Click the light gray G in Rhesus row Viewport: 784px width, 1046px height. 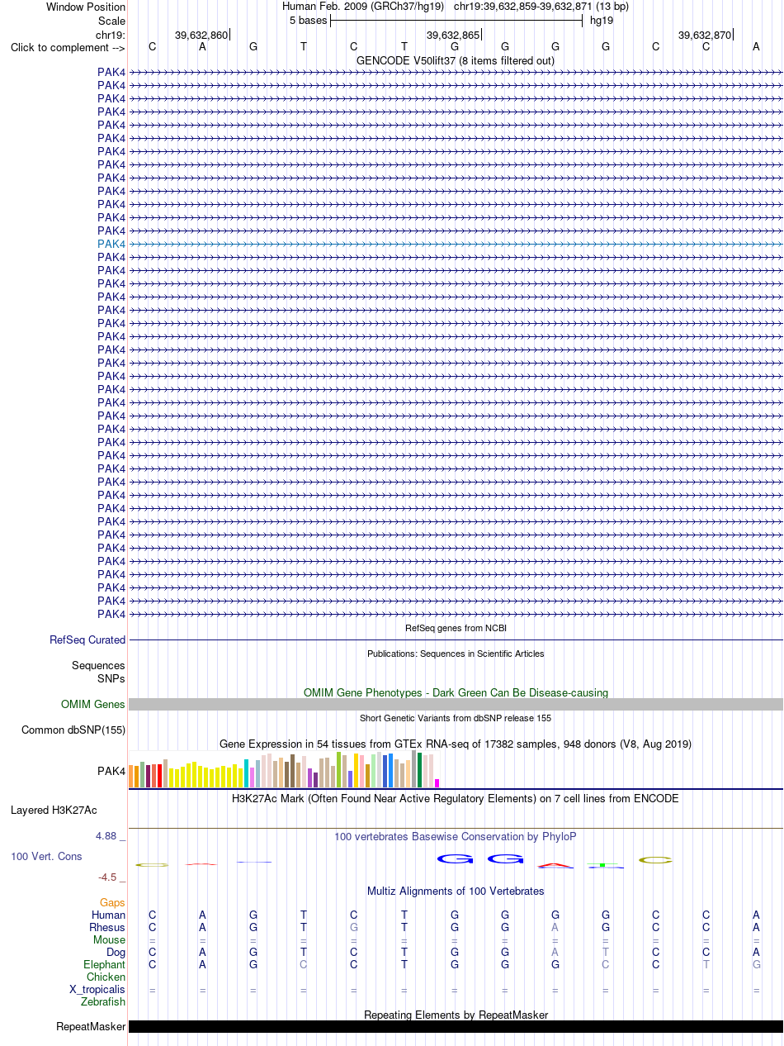[x=354, y=927]
